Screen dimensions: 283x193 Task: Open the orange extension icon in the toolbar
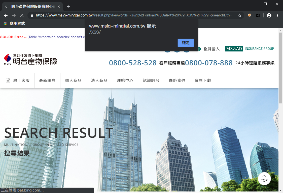pyautogui.click(x=250, y=15)
